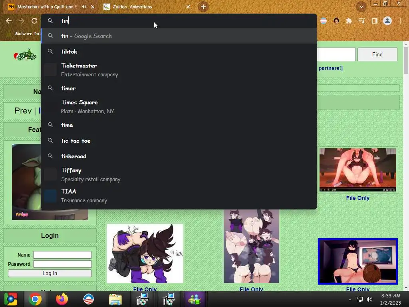
Task: Go back to the previous page
Action: 9,21
